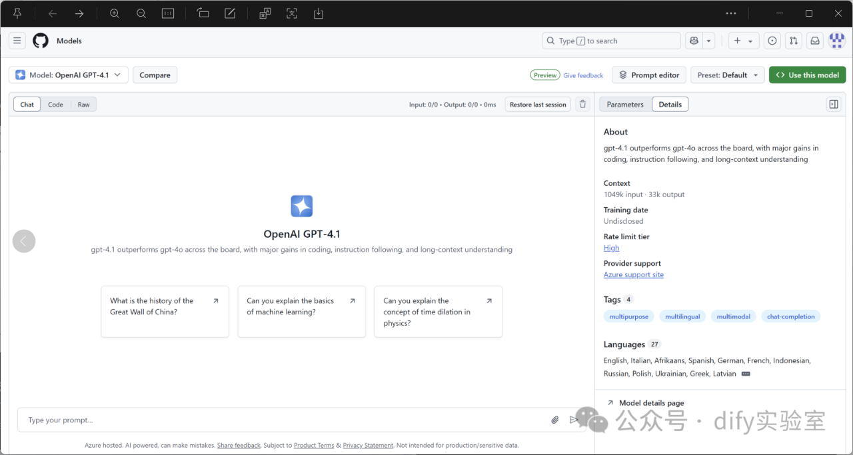Image resolution: width=853 pixels, height=455 pixels.
Task: Open the edit image pencil icon
Action: coord(230,13)
